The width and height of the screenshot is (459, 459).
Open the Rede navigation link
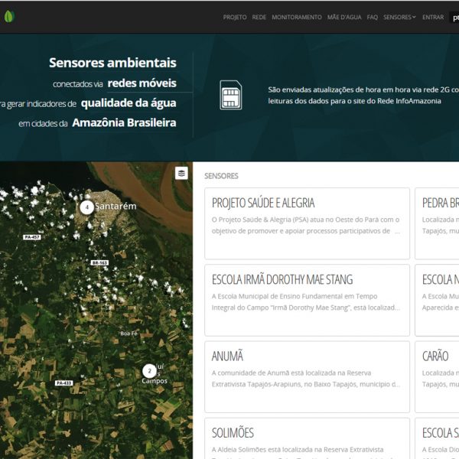(259, 17)
